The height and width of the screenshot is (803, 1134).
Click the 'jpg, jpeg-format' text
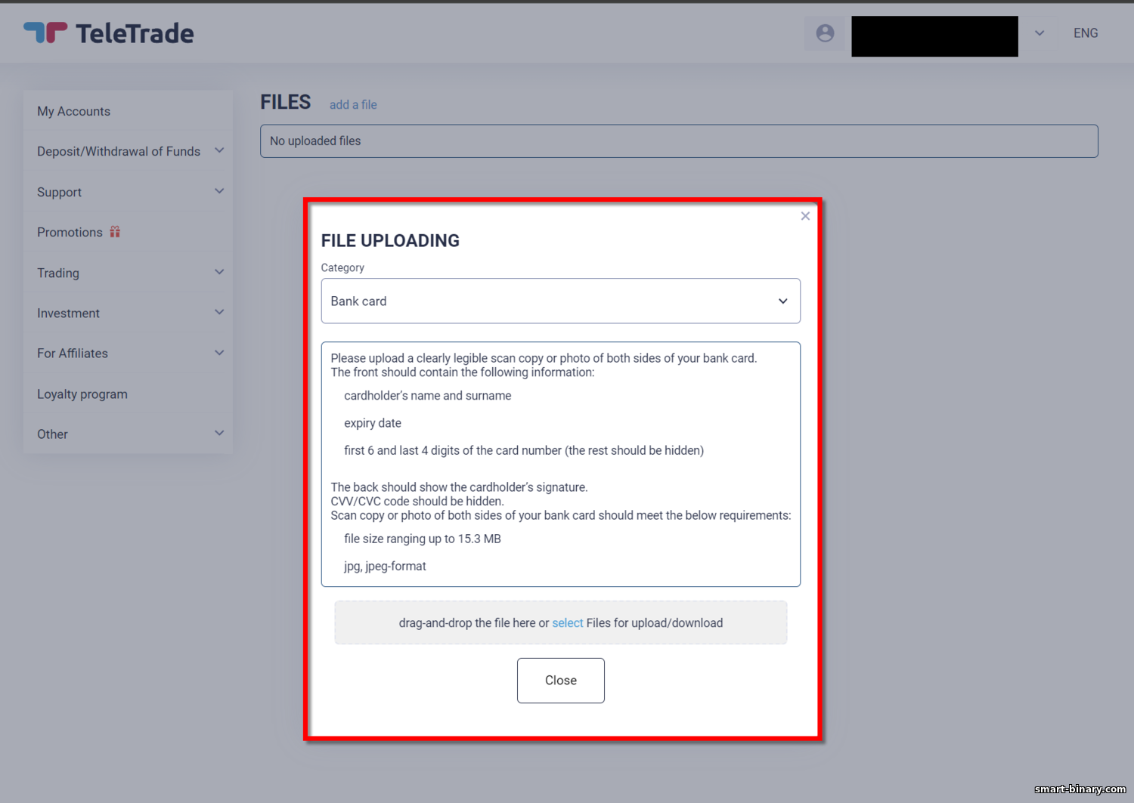385,566
